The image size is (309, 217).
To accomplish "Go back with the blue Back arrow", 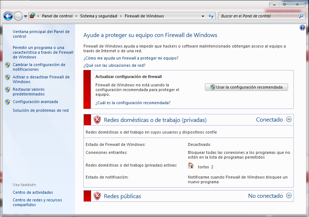I will (8, 16).
